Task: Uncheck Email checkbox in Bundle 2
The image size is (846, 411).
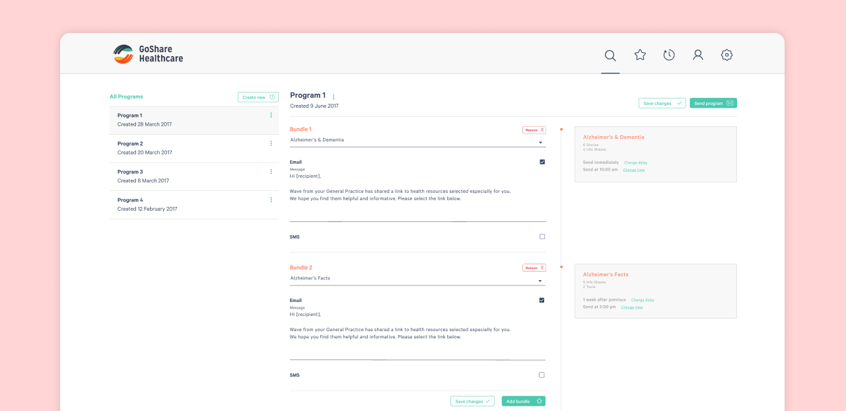Action: [542, 300]
